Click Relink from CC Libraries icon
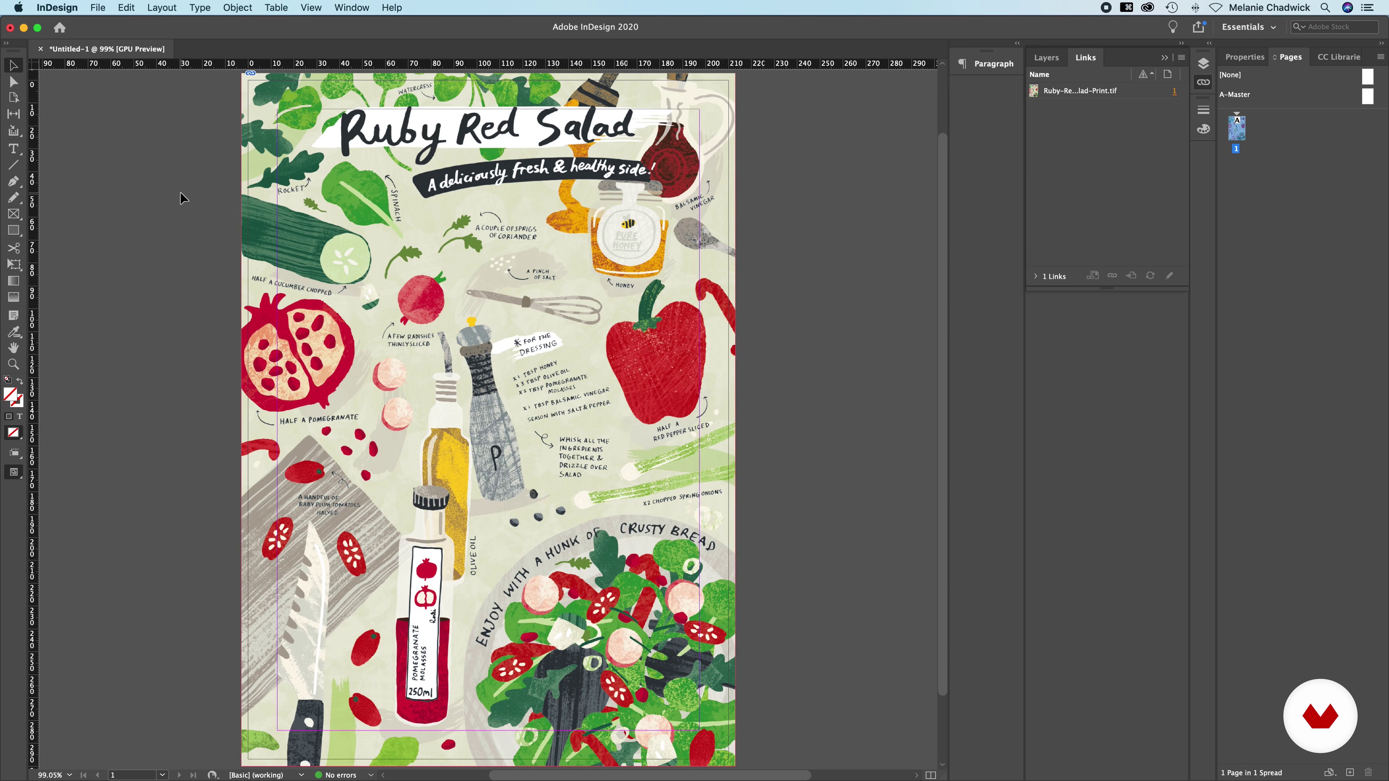1389x781 pixels. pyautogui.click(x=1092, y=276)
